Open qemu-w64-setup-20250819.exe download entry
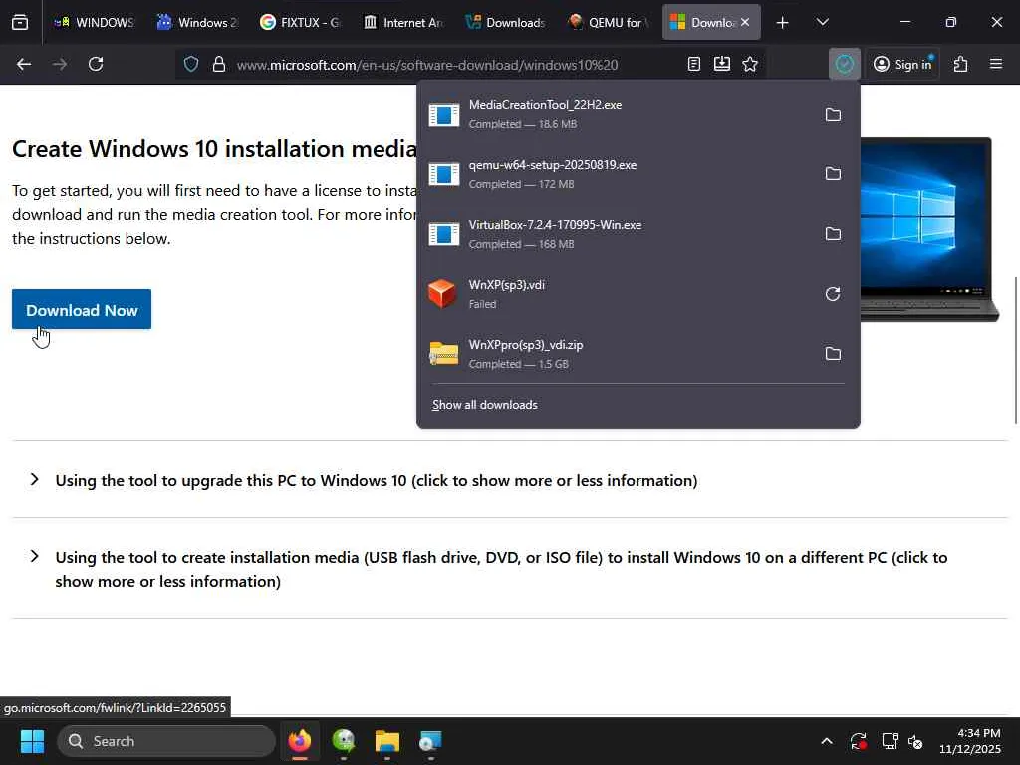Image resolution: width=1020 pixels, height=765 pixels. click(x=618, y=174)
